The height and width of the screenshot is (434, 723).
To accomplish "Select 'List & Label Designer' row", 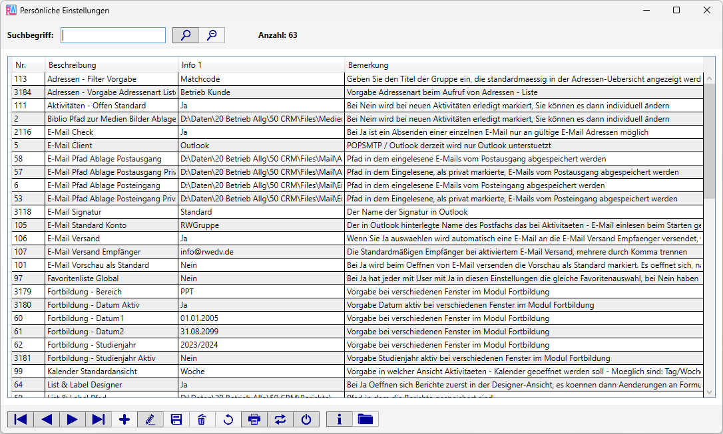I will click(358, 385).
